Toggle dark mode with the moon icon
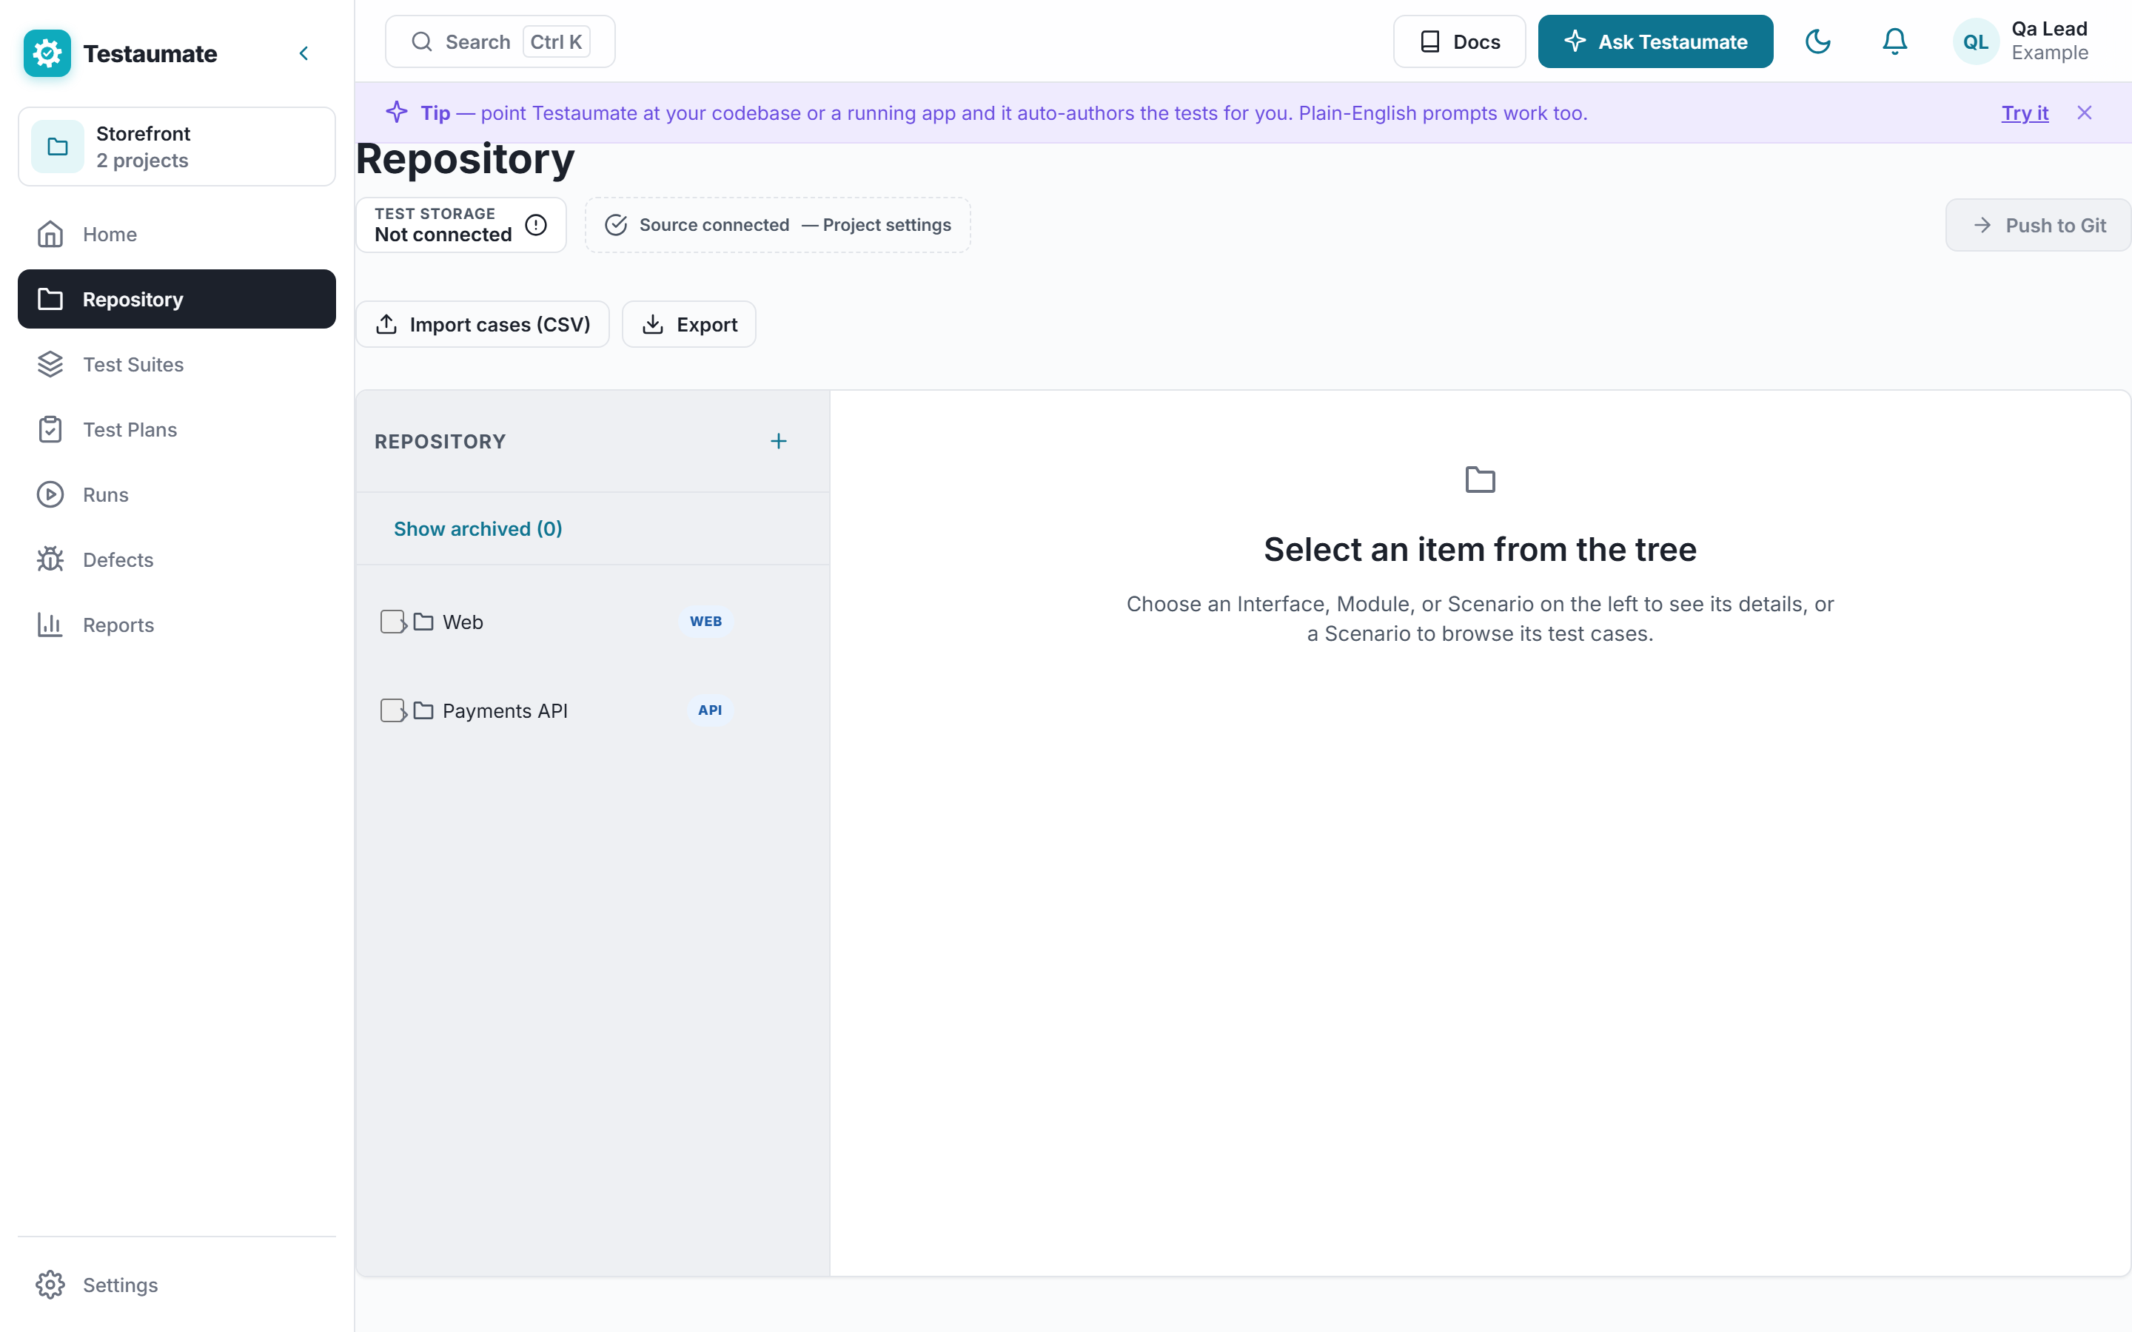 (x=1817, y=41)
